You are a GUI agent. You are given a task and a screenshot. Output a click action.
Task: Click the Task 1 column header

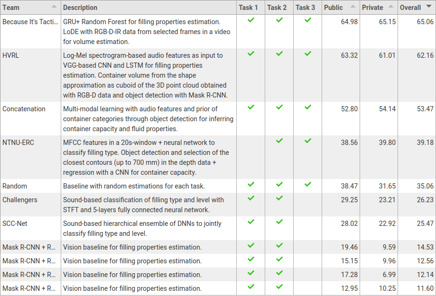click(249, 8)
